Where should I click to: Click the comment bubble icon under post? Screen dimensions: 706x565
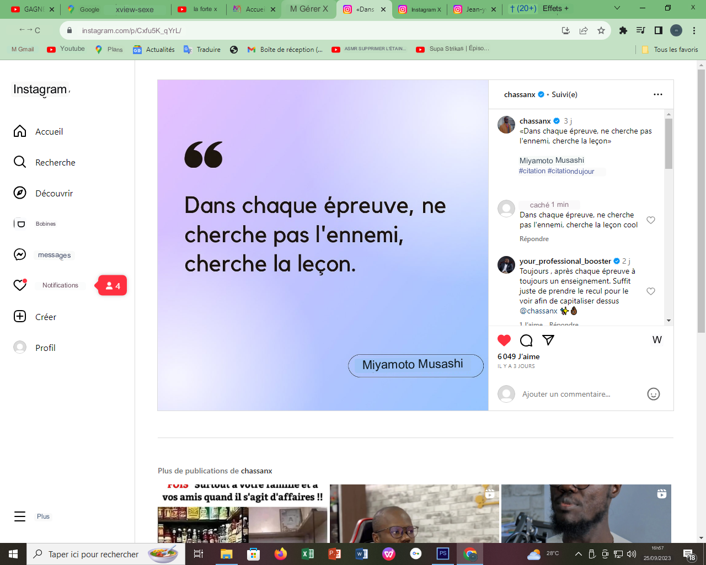(526, 340)
